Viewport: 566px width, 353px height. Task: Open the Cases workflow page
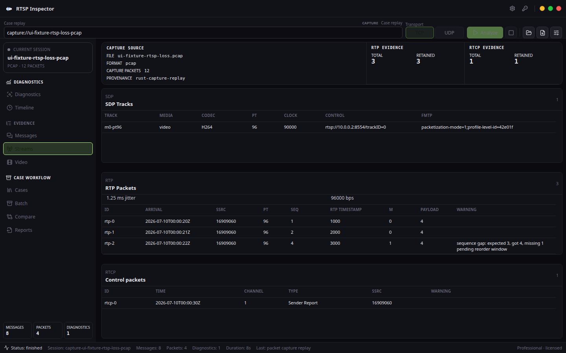[x=48, y=190]
